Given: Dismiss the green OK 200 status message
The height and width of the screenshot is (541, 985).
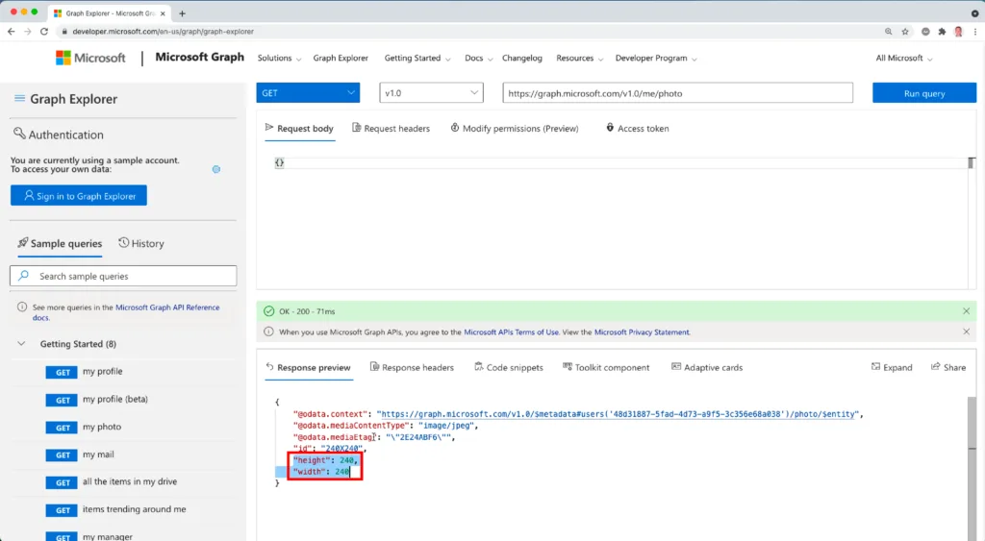Looking at the screenshot, I should pyautogui.click(x=966, y=311).
